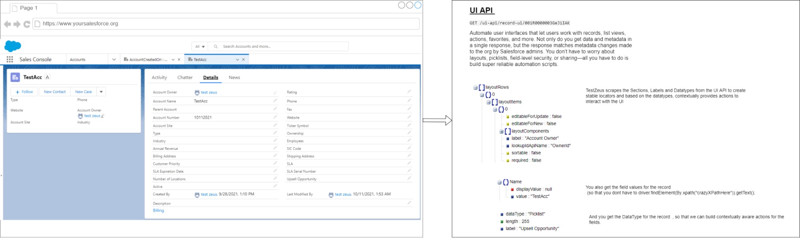The image size is (800, 238).
Task: Click the Billing link below Description
Action: point(158,210)
